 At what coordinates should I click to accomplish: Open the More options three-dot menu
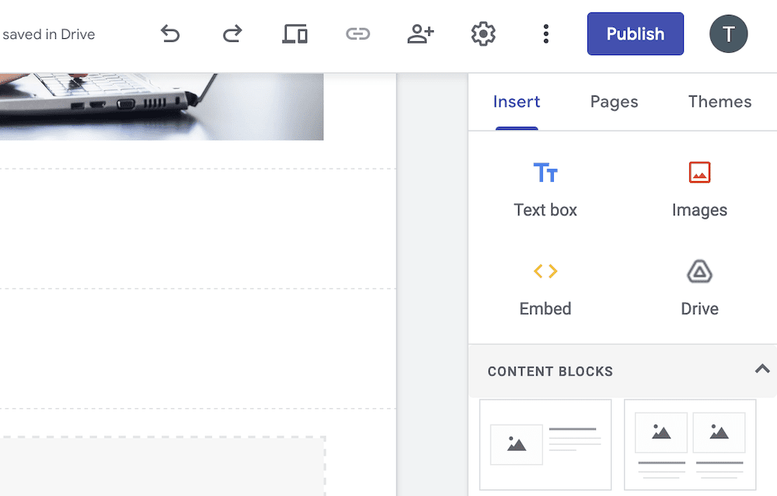pos(545,33)
